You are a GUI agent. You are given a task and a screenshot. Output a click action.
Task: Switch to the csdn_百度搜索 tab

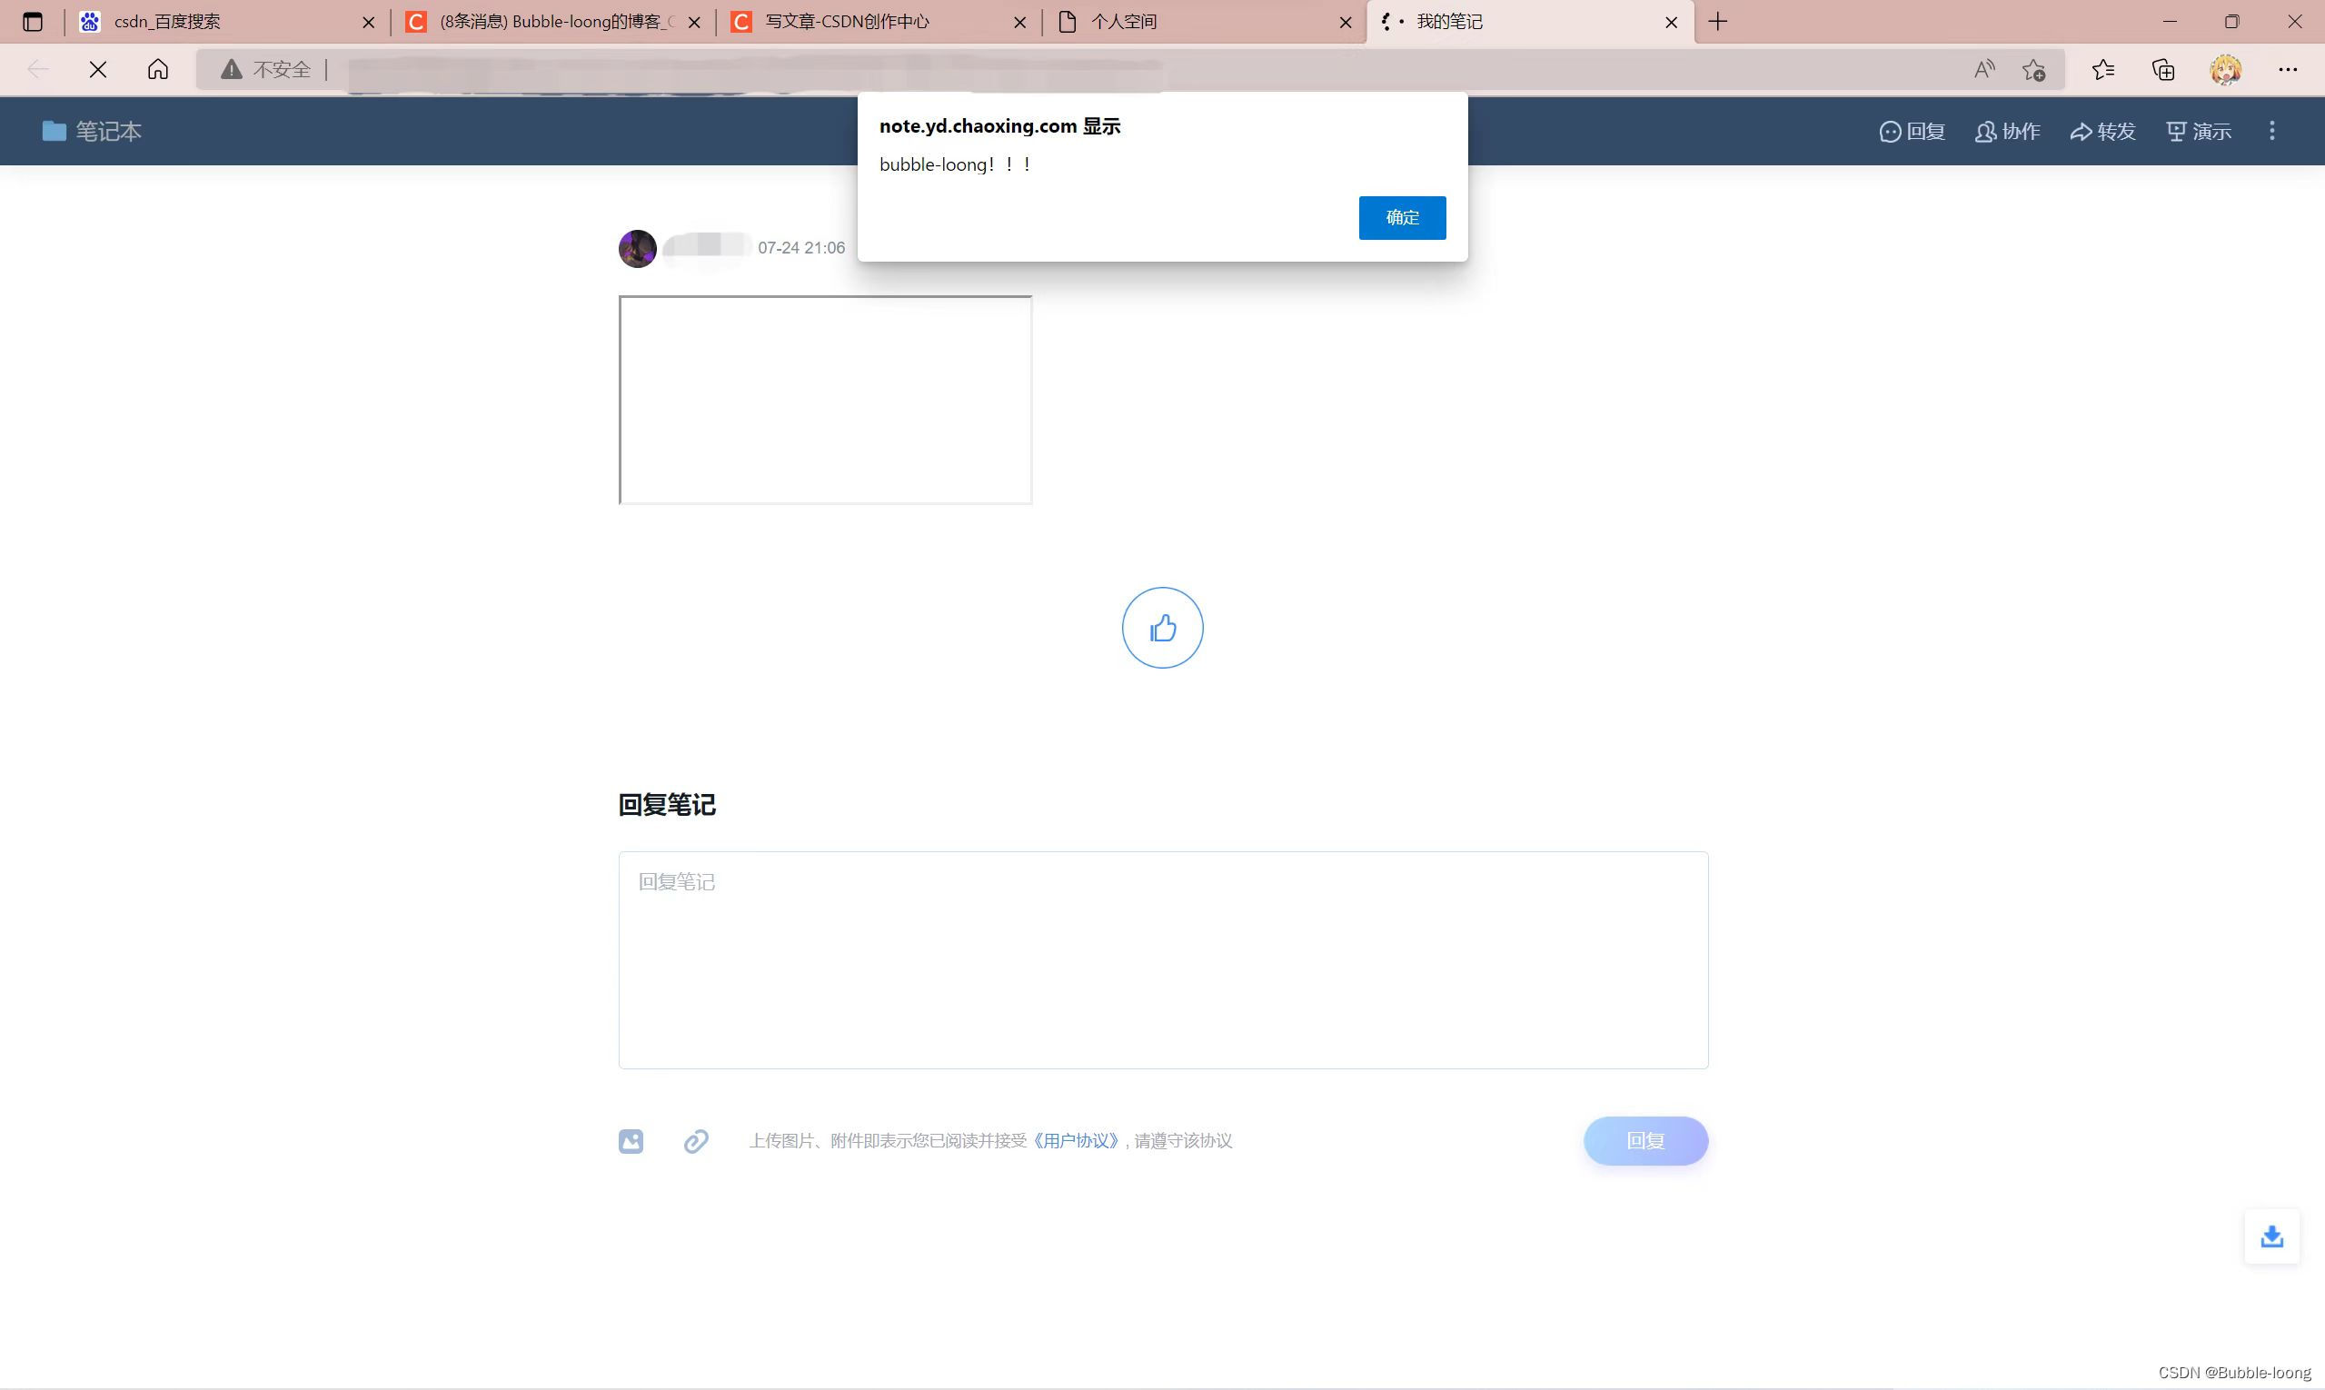(167, 22)
